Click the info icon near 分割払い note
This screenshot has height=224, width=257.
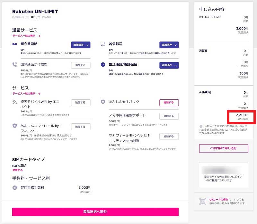click(201, 126)
